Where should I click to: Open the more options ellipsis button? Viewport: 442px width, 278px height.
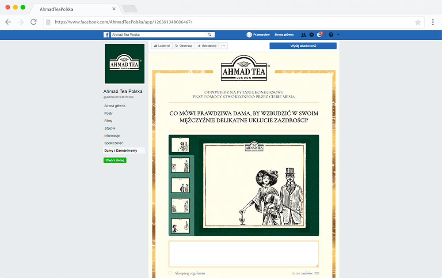(x=223, y=46)
